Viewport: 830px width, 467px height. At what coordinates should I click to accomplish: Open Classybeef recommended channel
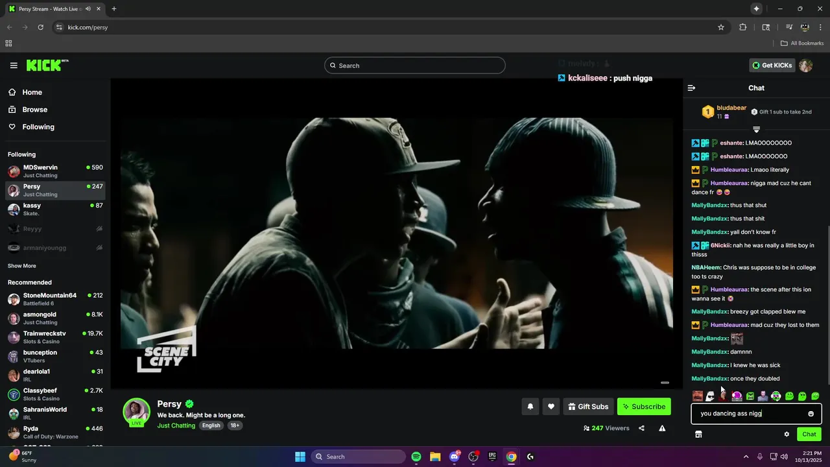click(x=55, y=394)
